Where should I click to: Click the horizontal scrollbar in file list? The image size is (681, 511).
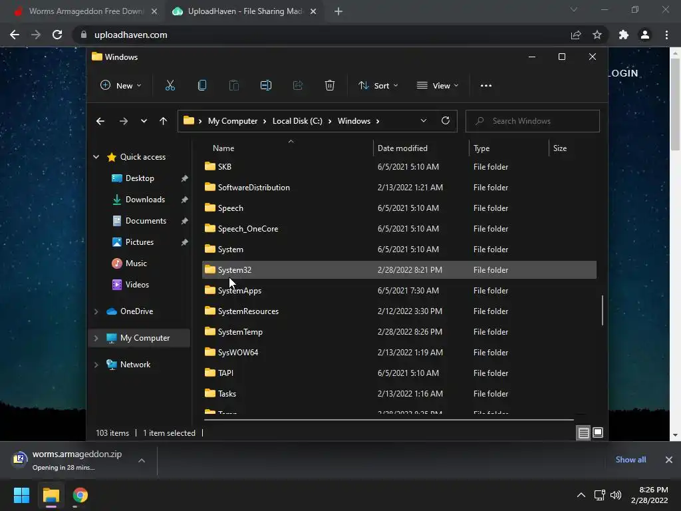(x=388, y=420)
